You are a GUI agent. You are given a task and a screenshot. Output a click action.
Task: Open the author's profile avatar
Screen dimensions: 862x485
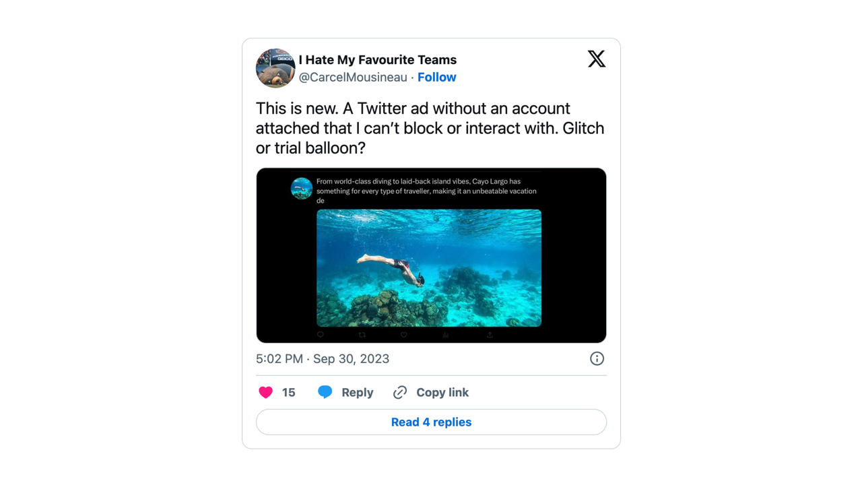[275, 68]
